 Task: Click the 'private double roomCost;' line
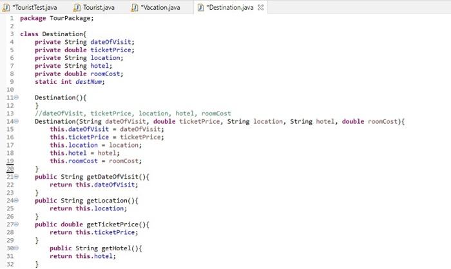point(79,74)
